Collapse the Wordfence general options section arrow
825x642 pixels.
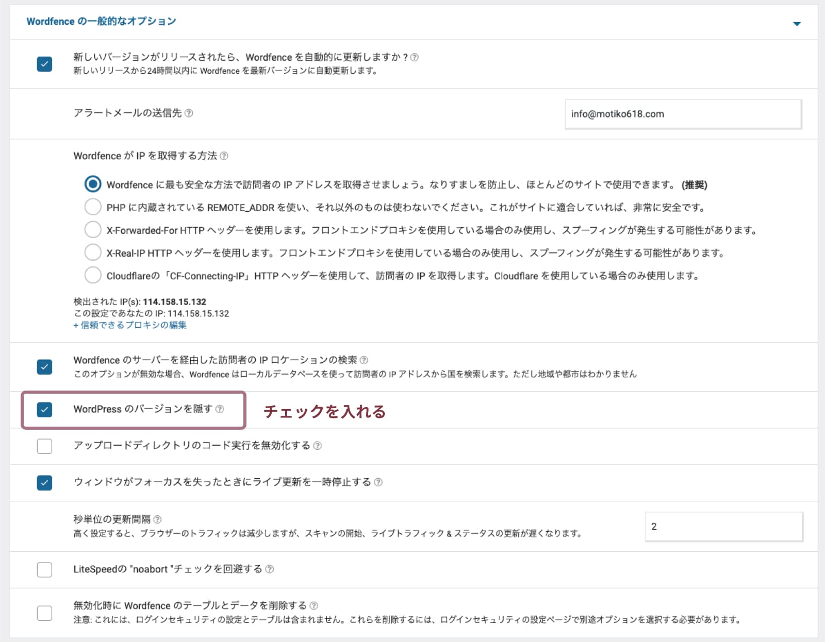tap(797, 24)
